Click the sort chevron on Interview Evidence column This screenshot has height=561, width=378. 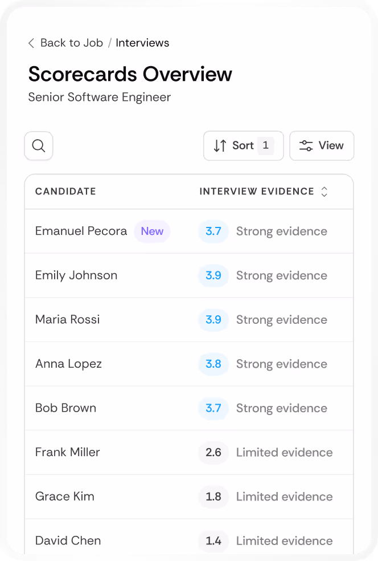click(324, 192)
